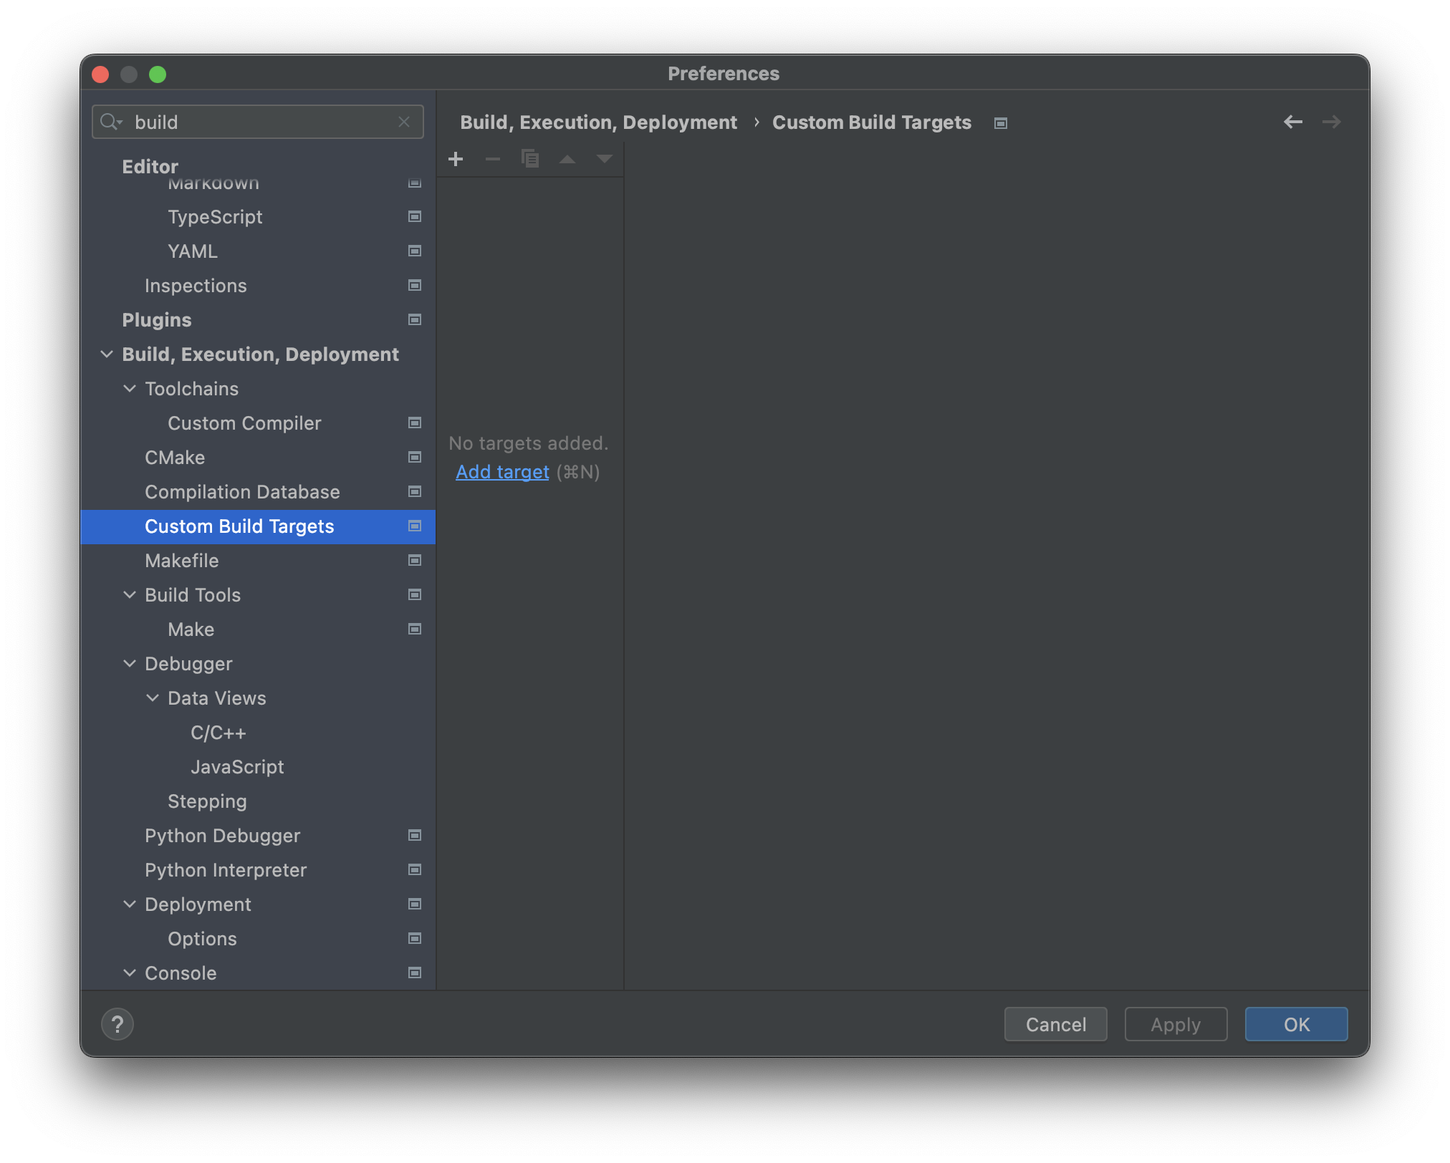Image resolution: width=1450 pixels, height=1163 pixels.
Task: Collapse the Deployment section
Action: pyautogui.click(x=130, y=904)
